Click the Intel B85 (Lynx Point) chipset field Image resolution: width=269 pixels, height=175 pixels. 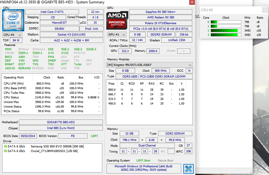tap(61, 128)
